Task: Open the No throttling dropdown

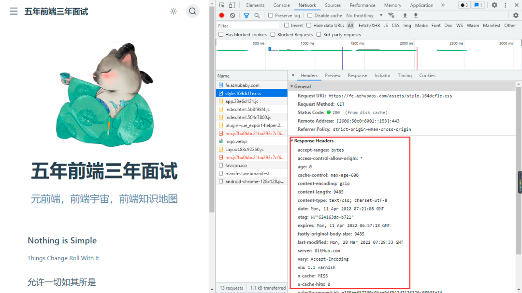Action: tap(364, 15)
